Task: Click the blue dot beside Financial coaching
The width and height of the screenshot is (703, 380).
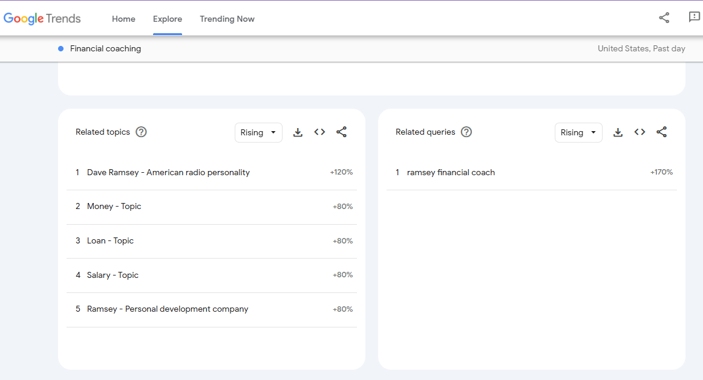Action: point(60,48)
